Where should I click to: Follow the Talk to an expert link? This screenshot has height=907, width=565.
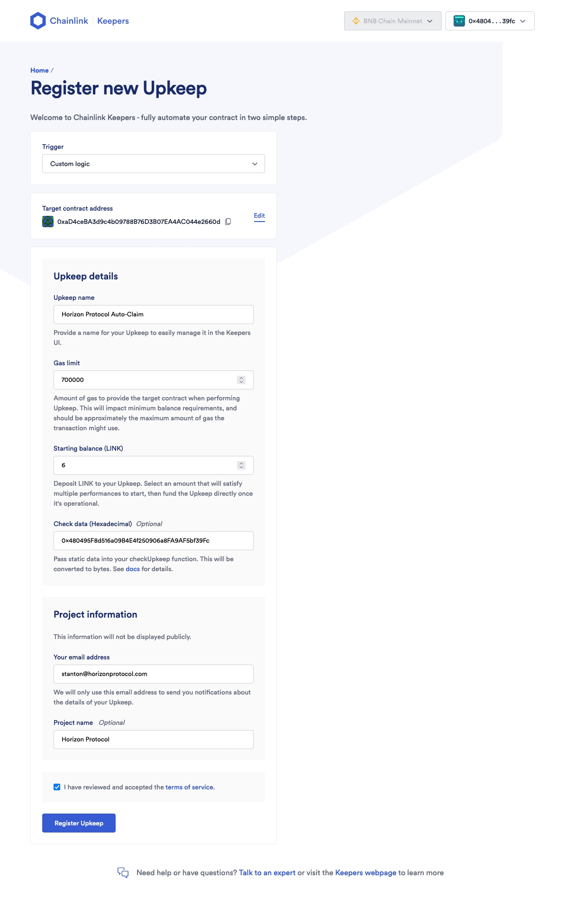click(x=267, y=872)
